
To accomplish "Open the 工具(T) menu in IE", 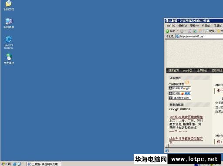I will coord(218,26).
